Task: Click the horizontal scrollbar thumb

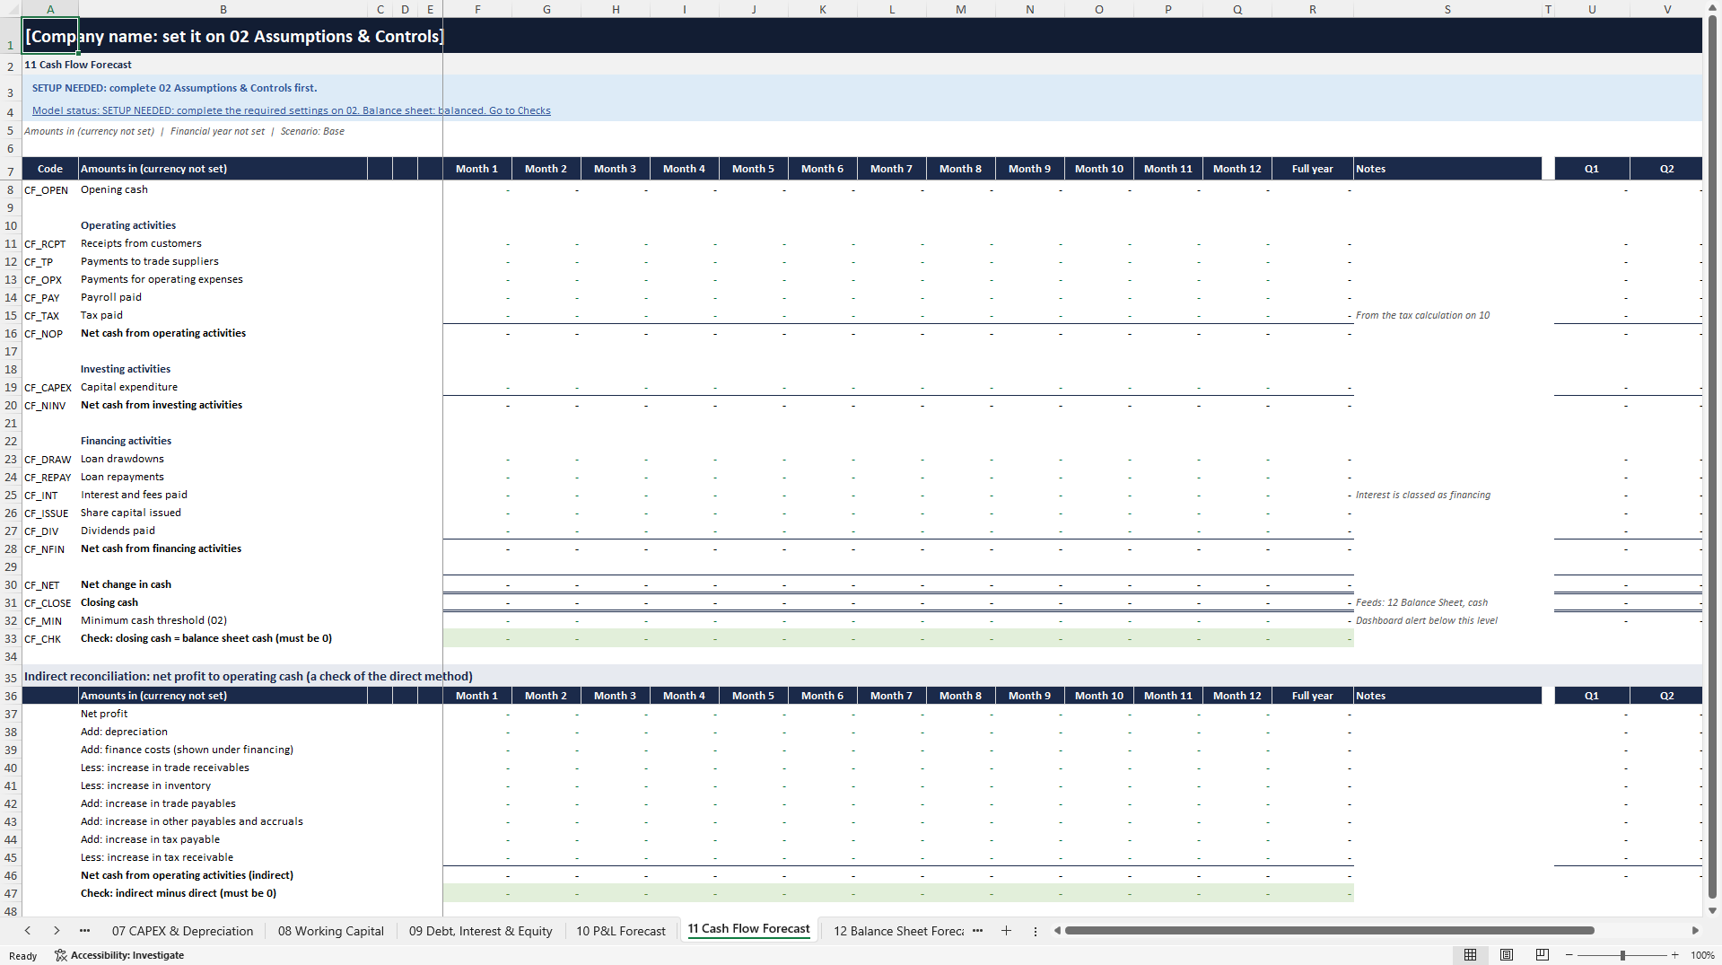Action: click(1329, 931)
